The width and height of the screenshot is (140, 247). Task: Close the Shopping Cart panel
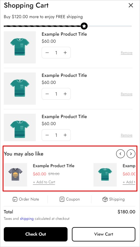[x=131, y=5]
